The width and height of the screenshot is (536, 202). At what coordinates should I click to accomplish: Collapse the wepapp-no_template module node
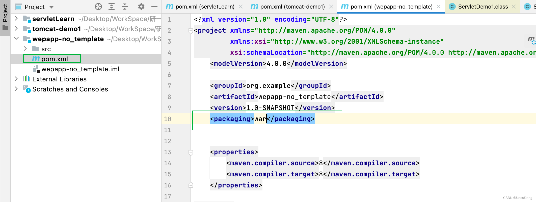(16, 39)
